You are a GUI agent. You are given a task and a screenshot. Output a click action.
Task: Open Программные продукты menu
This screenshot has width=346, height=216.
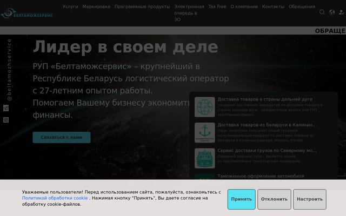coord(142,6)
